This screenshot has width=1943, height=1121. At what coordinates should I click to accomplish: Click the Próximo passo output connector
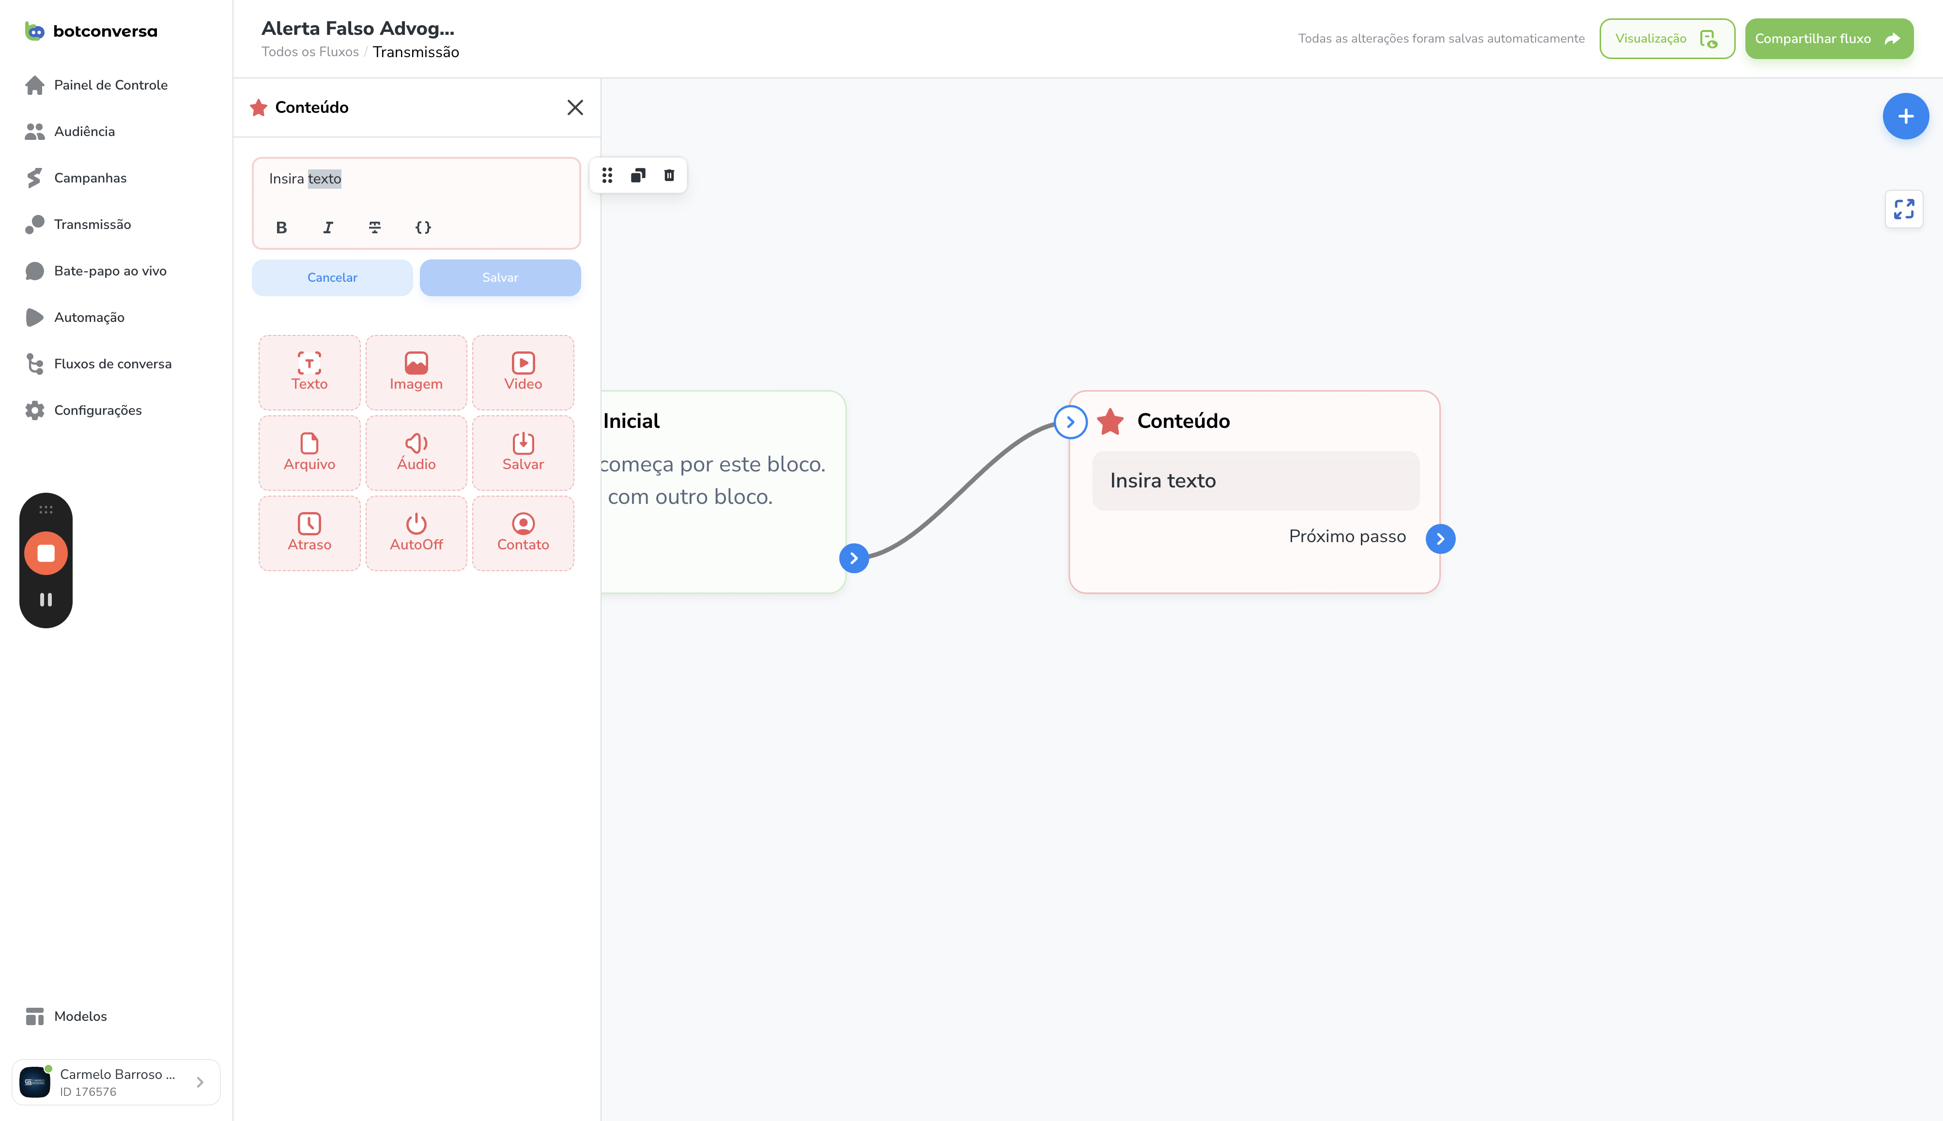click(1440, 539)
